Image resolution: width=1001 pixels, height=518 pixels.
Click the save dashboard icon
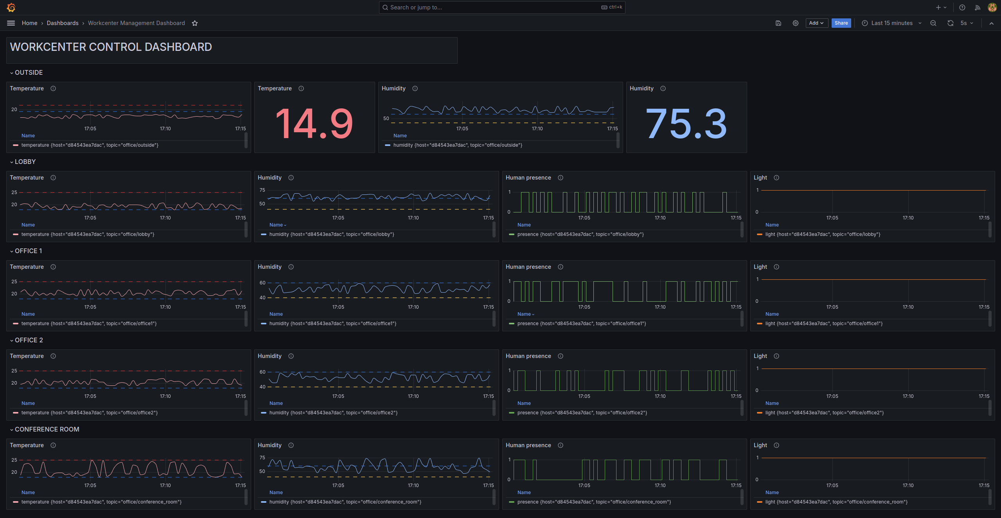tap(778, 23)
